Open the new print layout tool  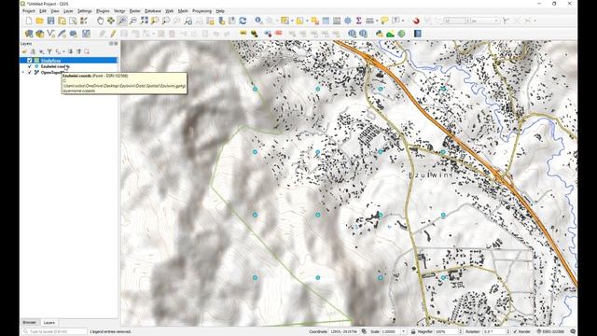point(62,21)
